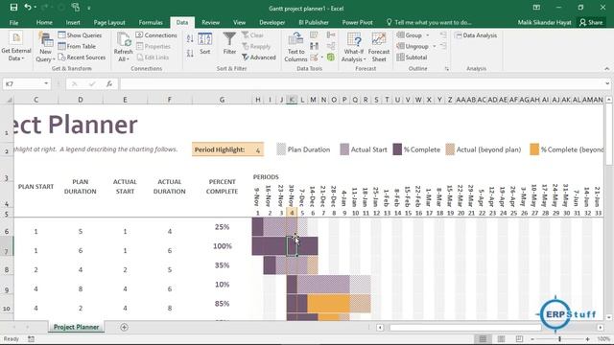This screenshot has height=345, width=614.
Task: Click into the formula bar
Action: [363, 83]
